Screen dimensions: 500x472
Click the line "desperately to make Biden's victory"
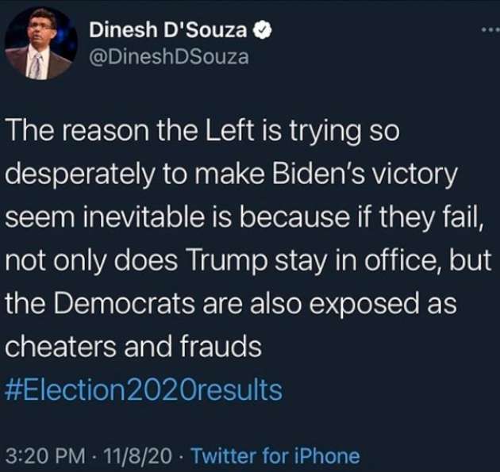coord(231,175)
